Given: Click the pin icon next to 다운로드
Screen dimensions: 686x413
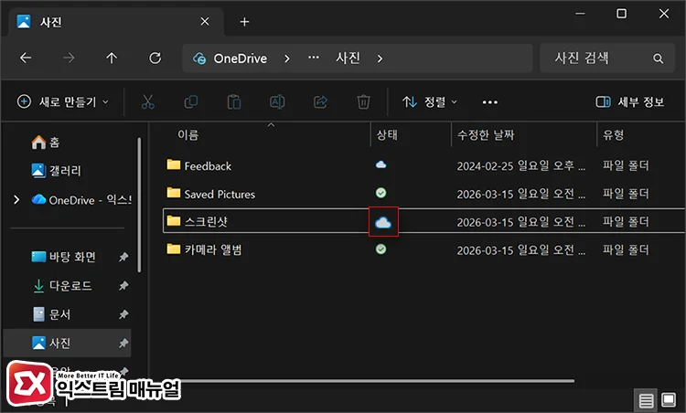Looking at the screenshot, I should pos(123,286).
